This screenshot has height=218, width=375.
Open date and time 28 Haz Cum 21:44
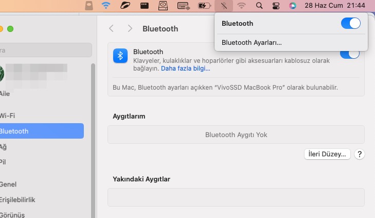(335, 6)
